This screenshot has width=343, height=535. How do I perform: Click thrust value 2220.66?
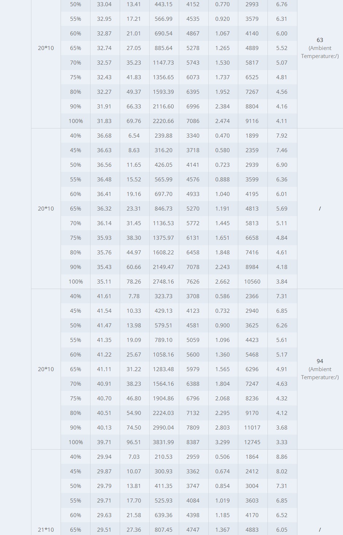tap(163, 121)
